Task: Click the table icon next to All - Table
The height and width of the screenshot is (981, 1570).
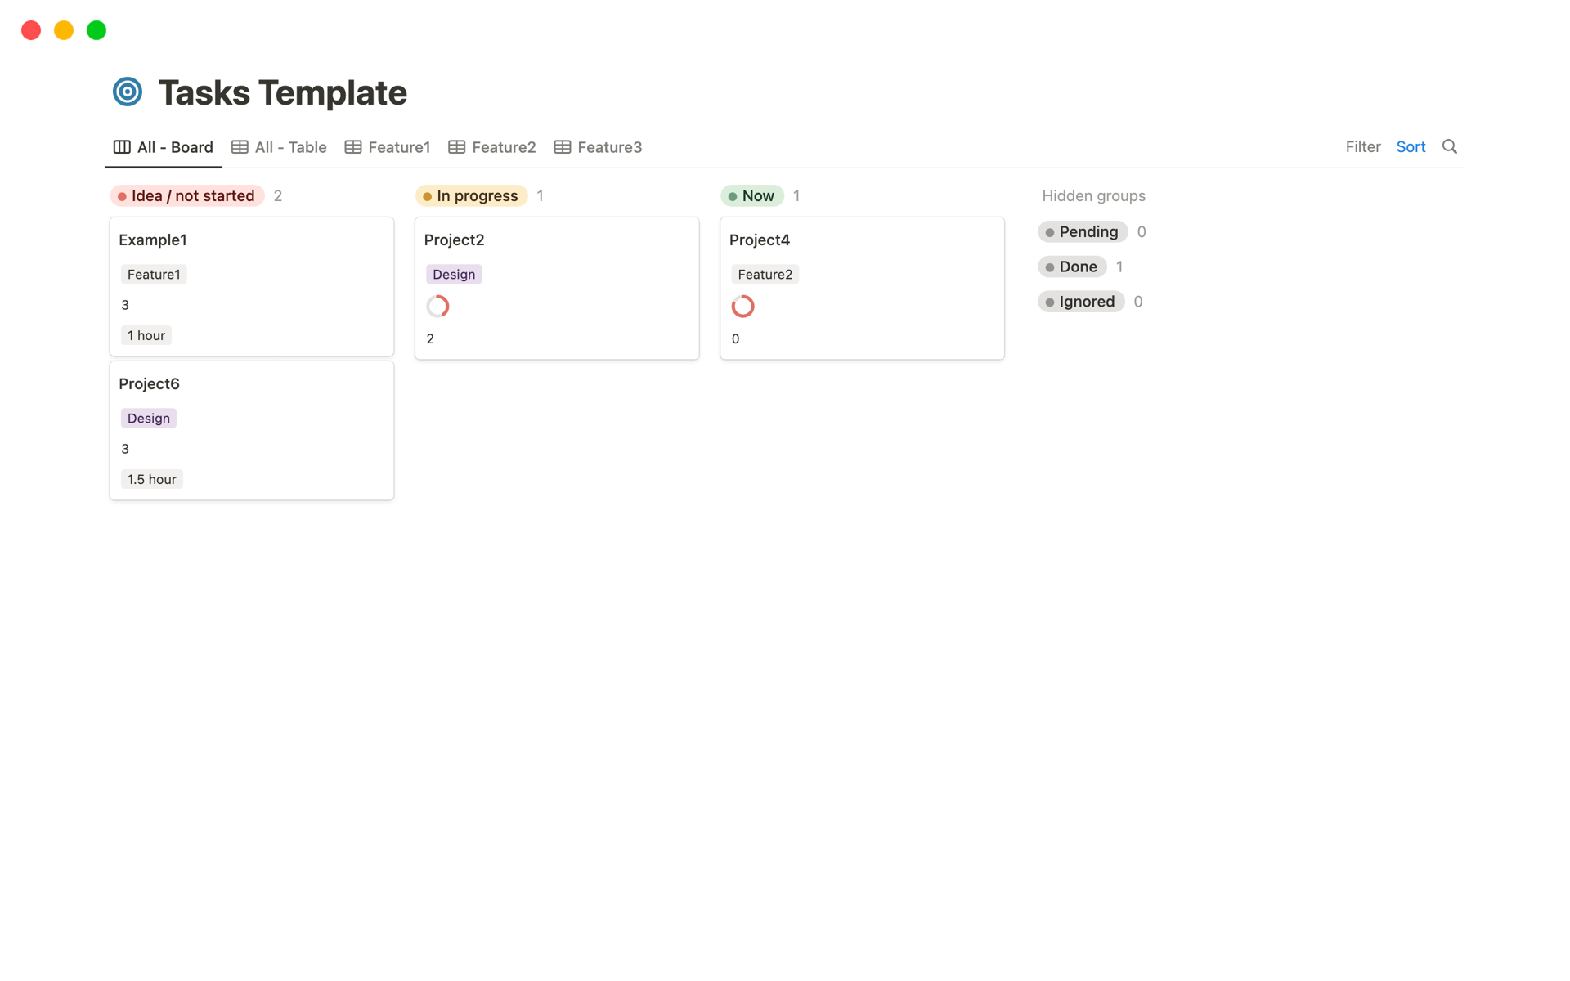Action: (x=239, y=147)
